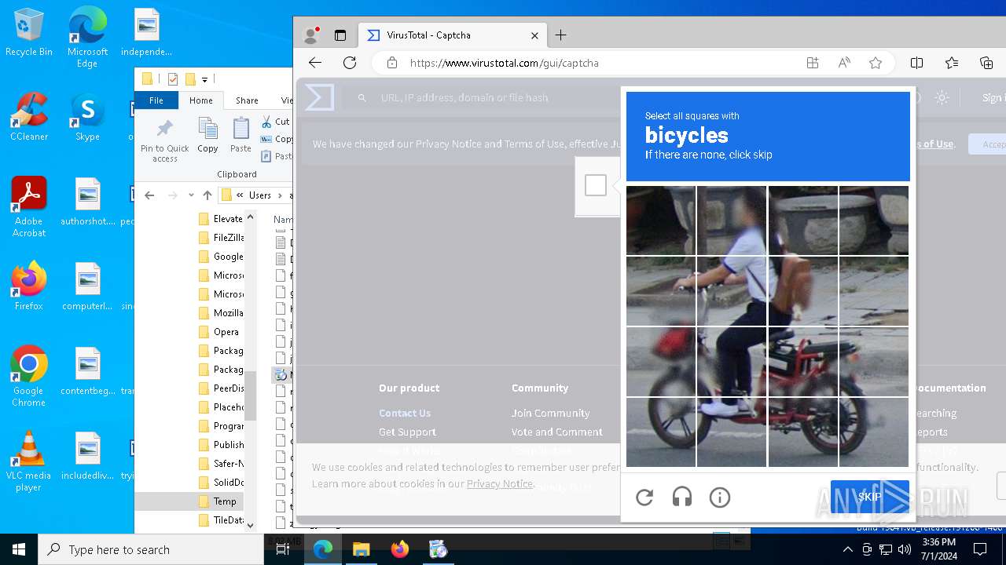Image resolution: width=1006 pixels, height=565 pixels.
Task: Open the authorshot image file on desktop
Action: (x=87, y=202)
